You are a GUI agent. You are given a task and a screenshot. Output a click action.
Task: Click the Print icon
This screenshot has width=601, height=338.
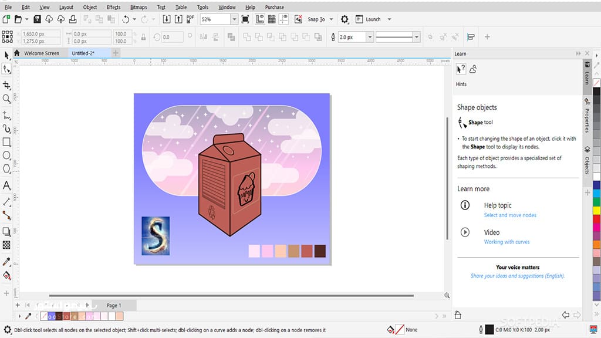pyautogui.click(x=73, y=19)
